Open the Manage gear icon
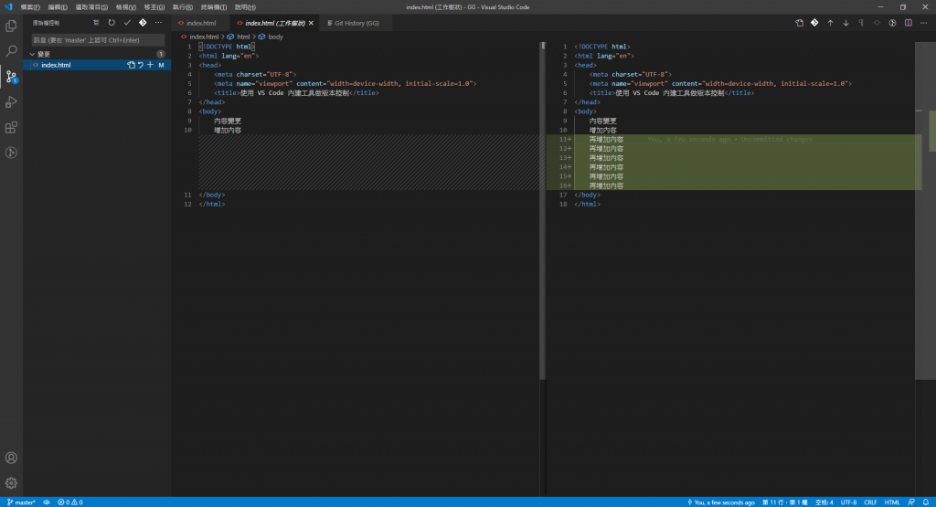The height and width of the screenshot is (507, 936). (x=11, y=483)
